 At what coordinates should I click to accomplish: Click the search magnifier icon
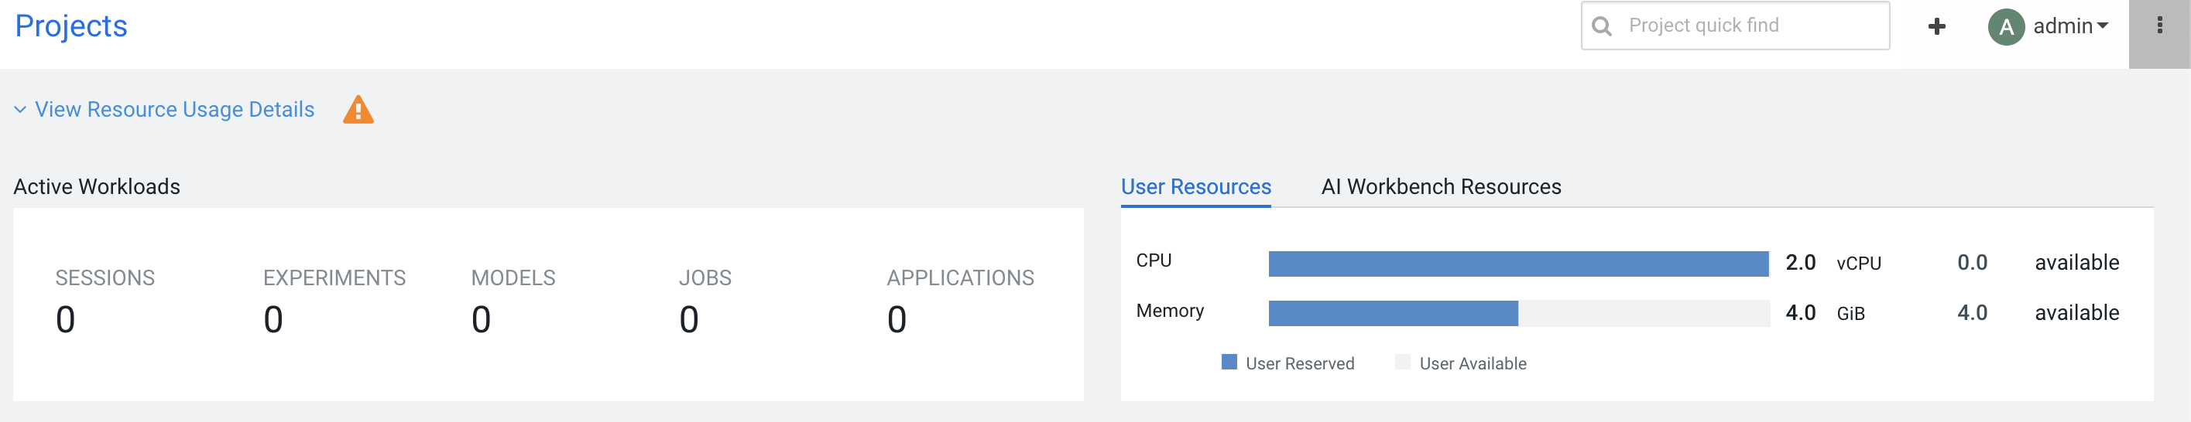(x=1602, y=26)
